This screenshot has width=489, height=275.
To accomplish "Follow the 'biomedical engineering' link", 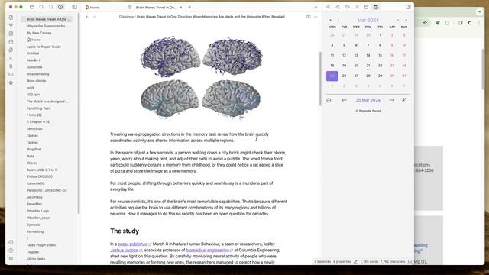I will click(x=207, y=251).
